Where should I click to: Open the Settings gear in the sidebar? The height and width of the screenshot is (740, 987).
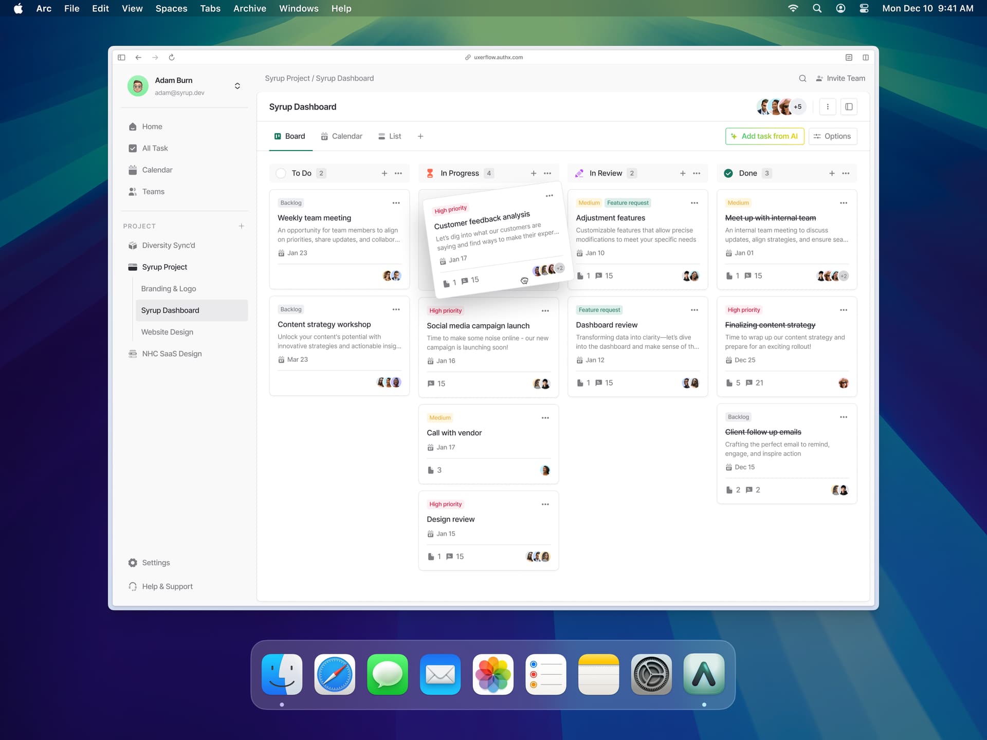pos(133,563)
